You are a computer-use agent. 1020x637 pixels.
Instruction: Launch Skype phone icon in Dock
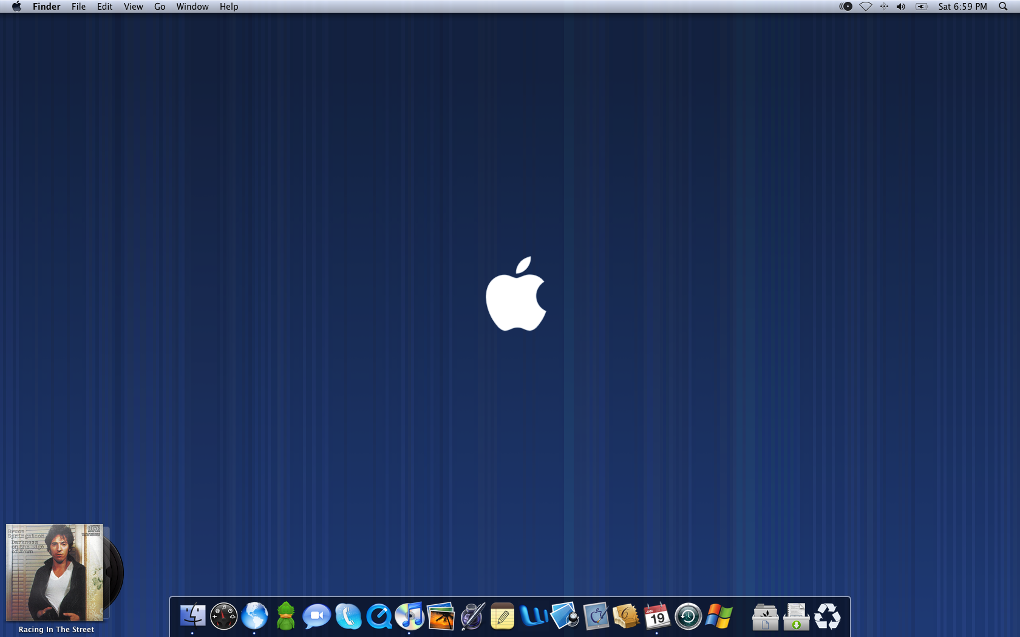click(348, 616)
